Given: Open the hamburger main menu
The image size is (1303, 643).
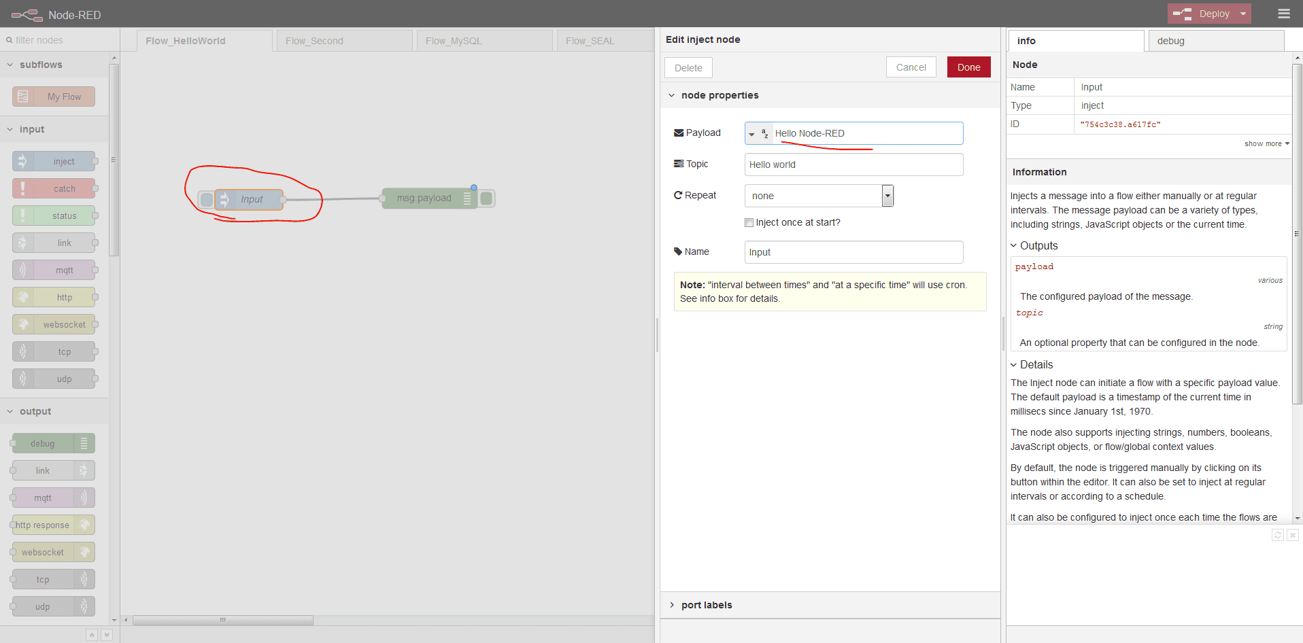Looking at the screenshot, I should click(x=1283, y=14).
